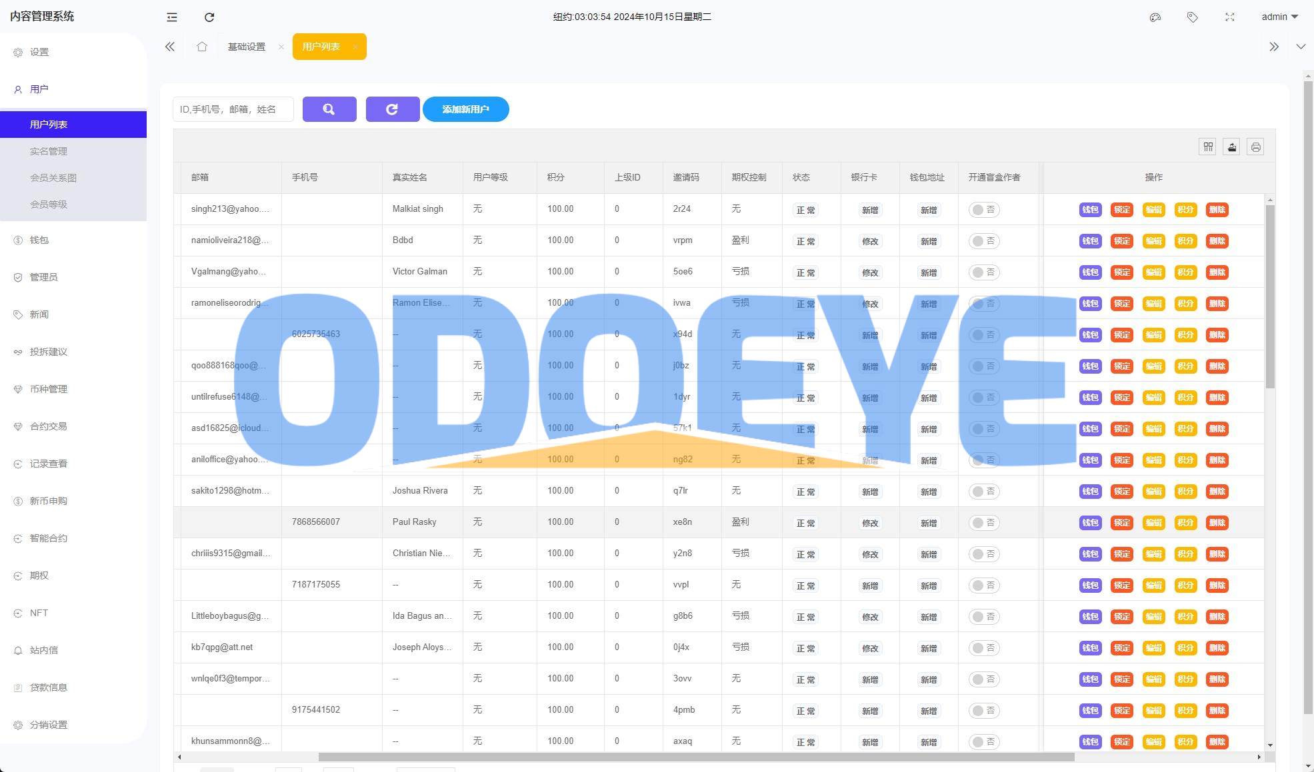Open the admin account dropdown
This screenshot has height=772, width=1314.
pyautogui.click(x=1279, y=17)
